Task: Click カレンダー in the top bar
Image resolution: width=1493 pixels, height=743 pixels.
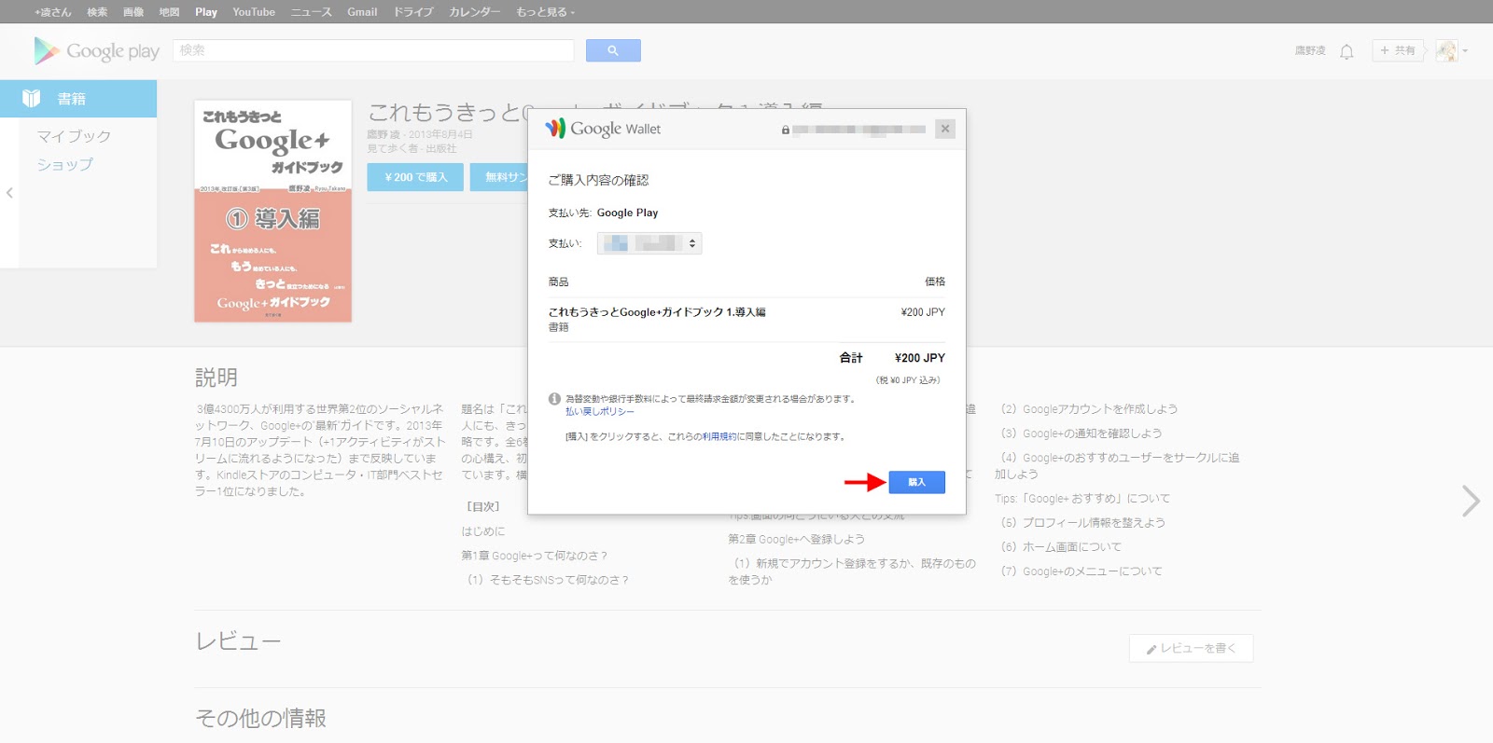Action: click(474, 12)
